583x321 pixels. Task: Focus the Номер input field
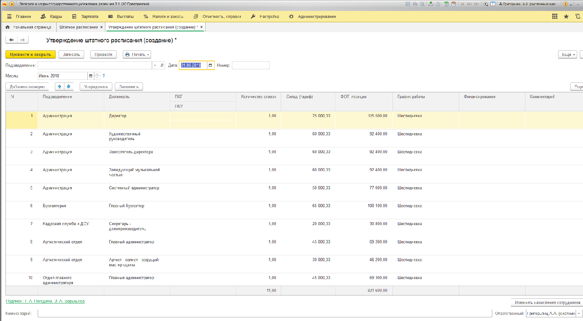[x=251, y=65]
